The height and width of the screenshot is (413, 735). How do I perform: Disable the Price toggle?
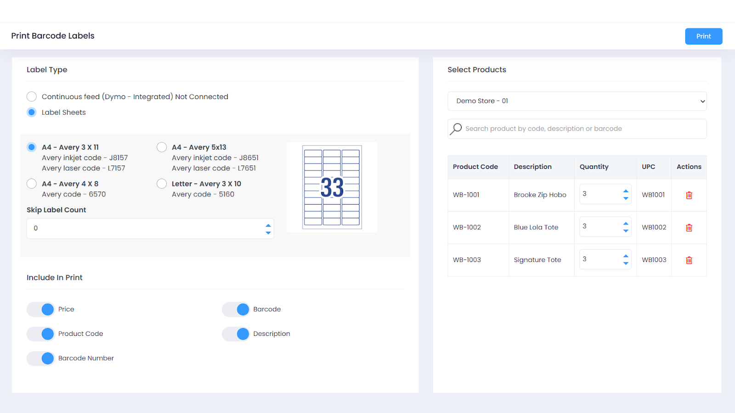pos(41,309)
